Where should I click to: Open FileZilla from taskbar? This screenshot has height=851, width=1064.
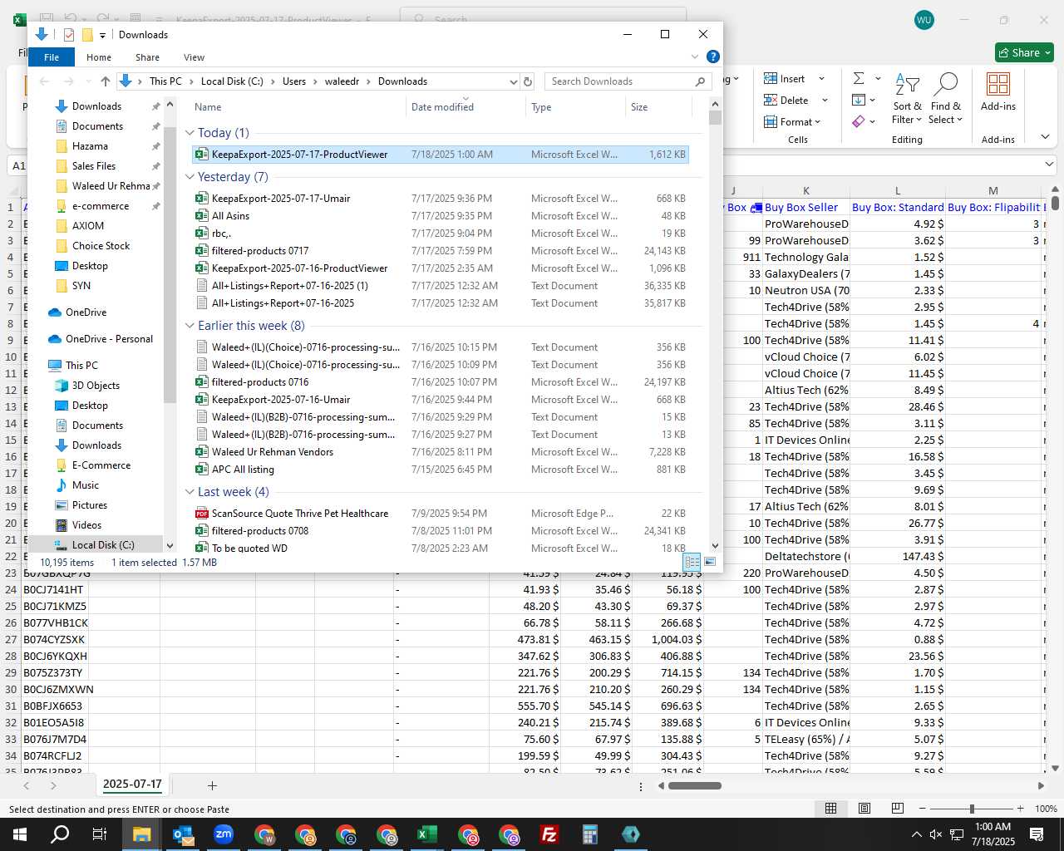point(549,834)
